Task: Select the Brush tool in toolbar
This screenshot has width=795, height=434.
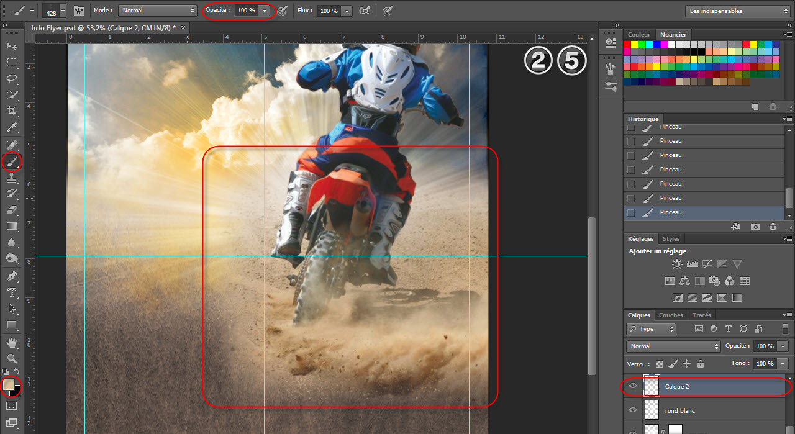Action: [x=12, y=161]
